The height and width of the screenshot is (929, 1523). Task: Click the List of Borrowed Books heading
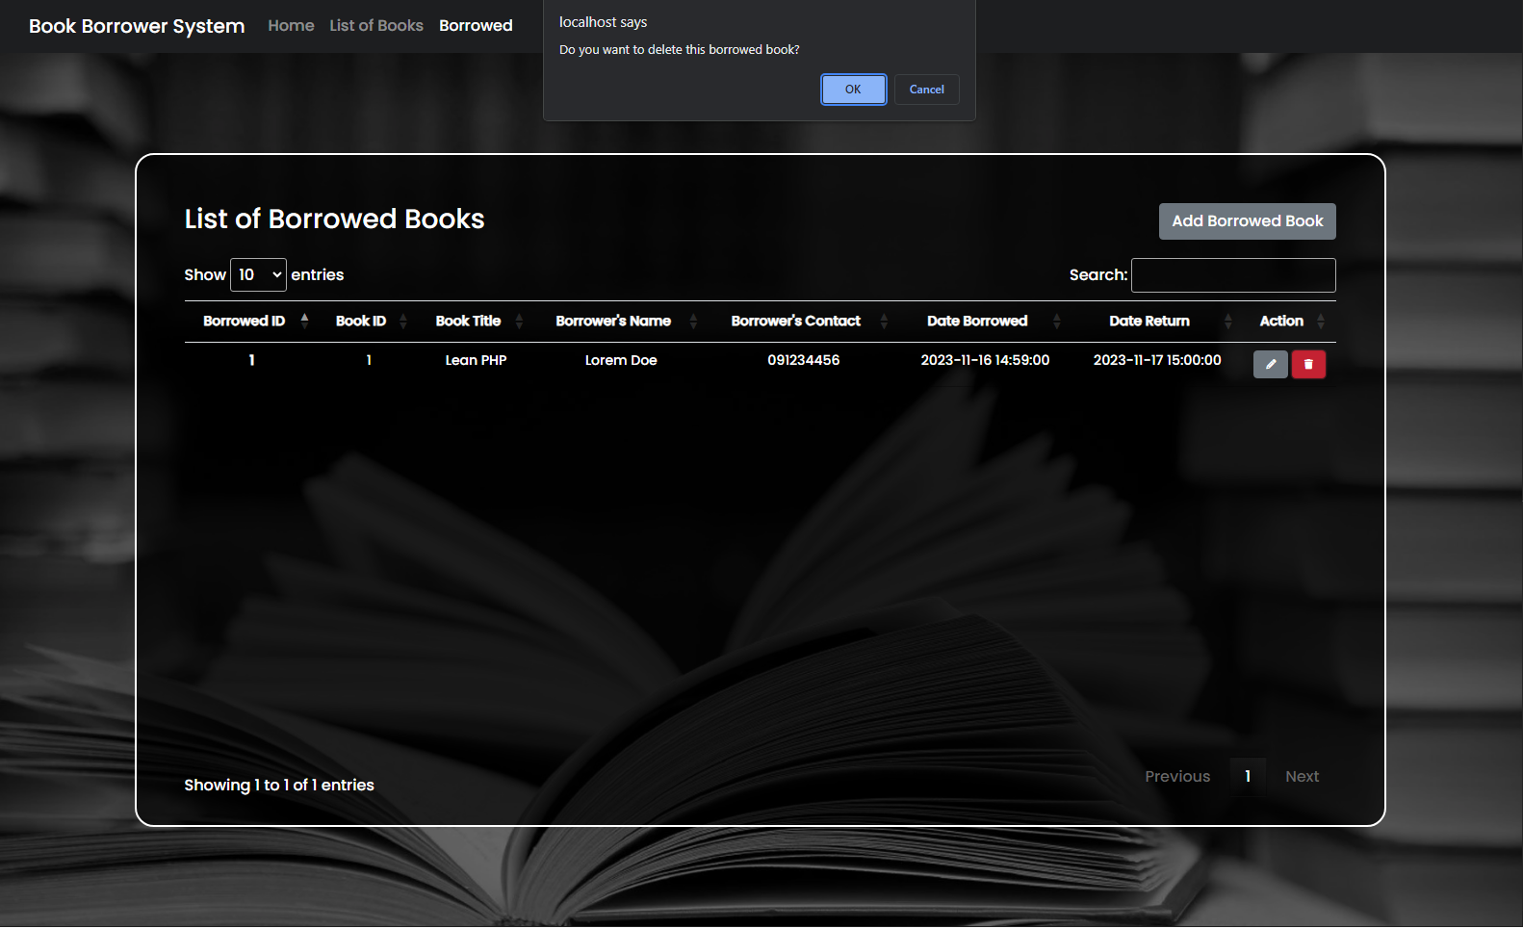[x=334, y=219]
